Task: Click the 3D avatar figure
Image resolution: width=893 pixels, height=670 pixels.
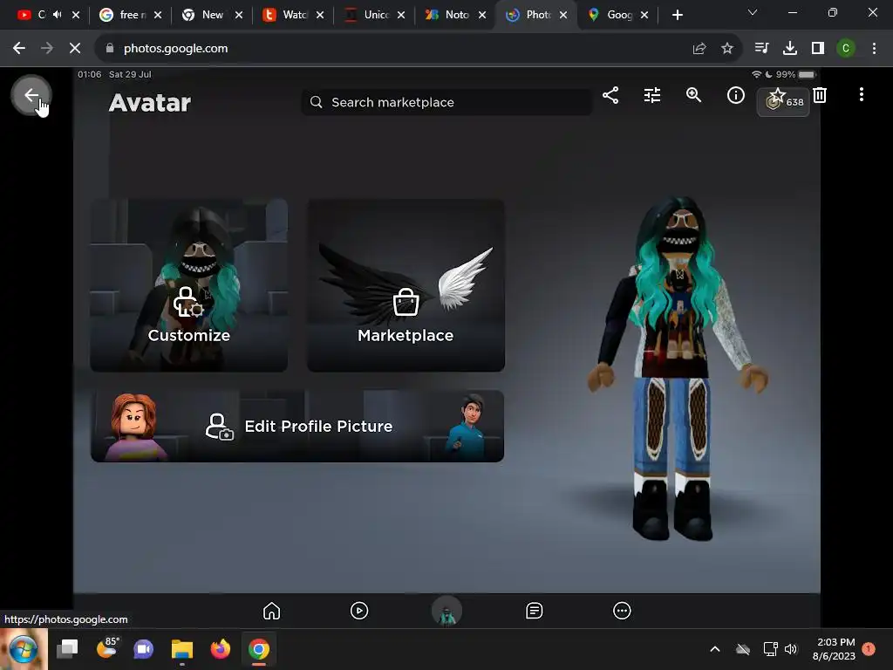Action: 678,370
